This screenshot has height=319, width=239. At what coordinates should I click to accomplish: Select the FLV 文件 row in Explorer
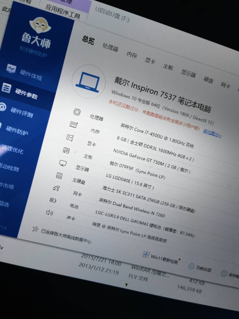point(138,277)
